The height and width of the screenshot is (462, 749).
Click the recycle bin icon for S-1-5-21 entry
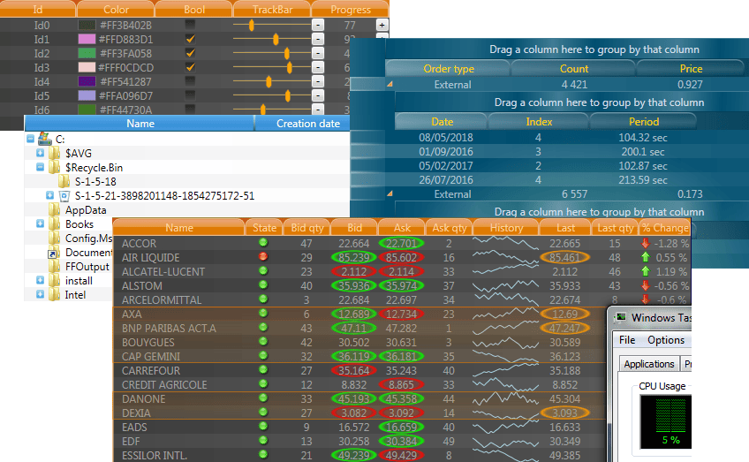[64, 196]
